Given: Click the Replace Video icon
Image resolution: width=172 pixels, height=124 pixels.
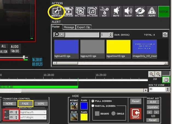Looking at the screenshot, I should (81, 11).
